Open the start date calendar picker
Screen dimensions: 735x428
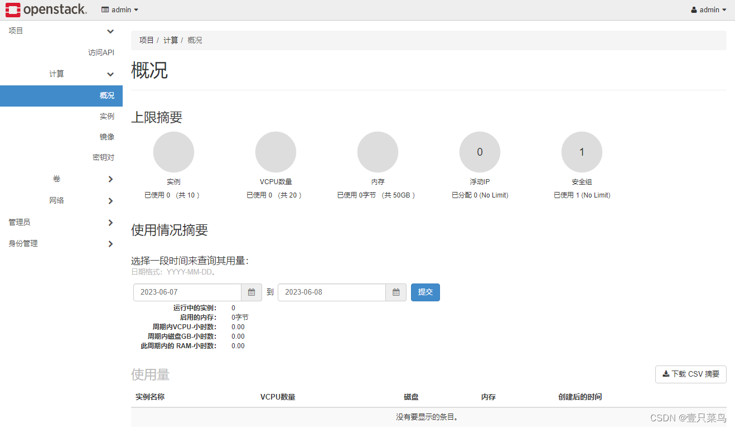tap(252, 292)
